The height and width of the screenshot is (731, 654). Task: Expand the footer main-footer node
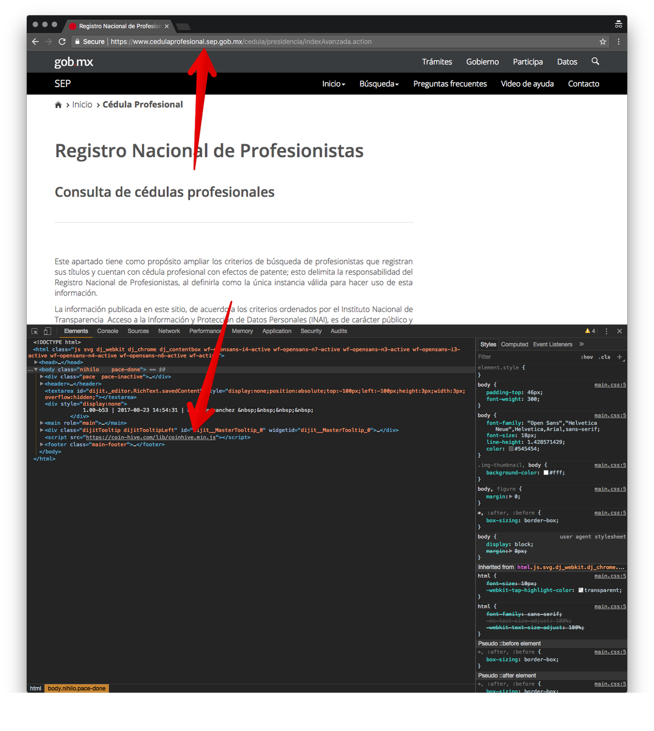pyautogui.click(x=41, y=445)
